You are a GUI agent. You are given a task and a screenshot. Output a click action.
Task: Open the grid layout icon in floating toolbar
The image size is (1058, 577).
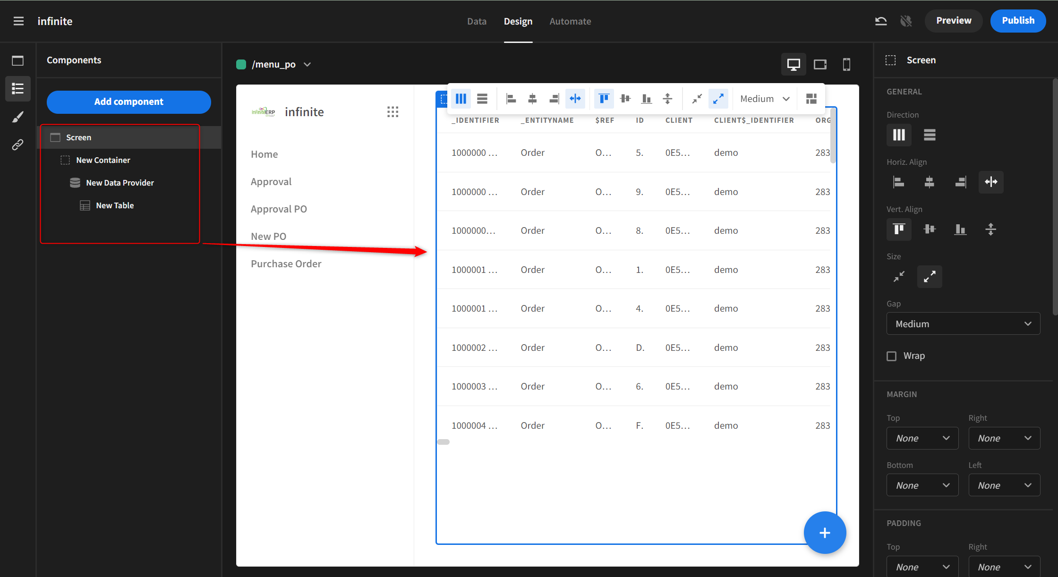pos(811,99)
